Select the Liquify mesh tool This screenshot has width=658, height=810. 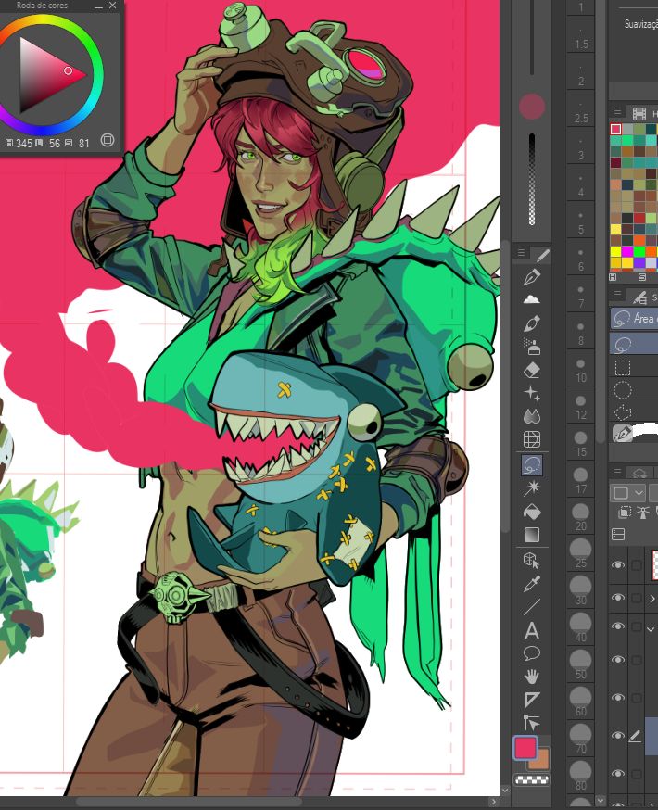pos(532,439)
